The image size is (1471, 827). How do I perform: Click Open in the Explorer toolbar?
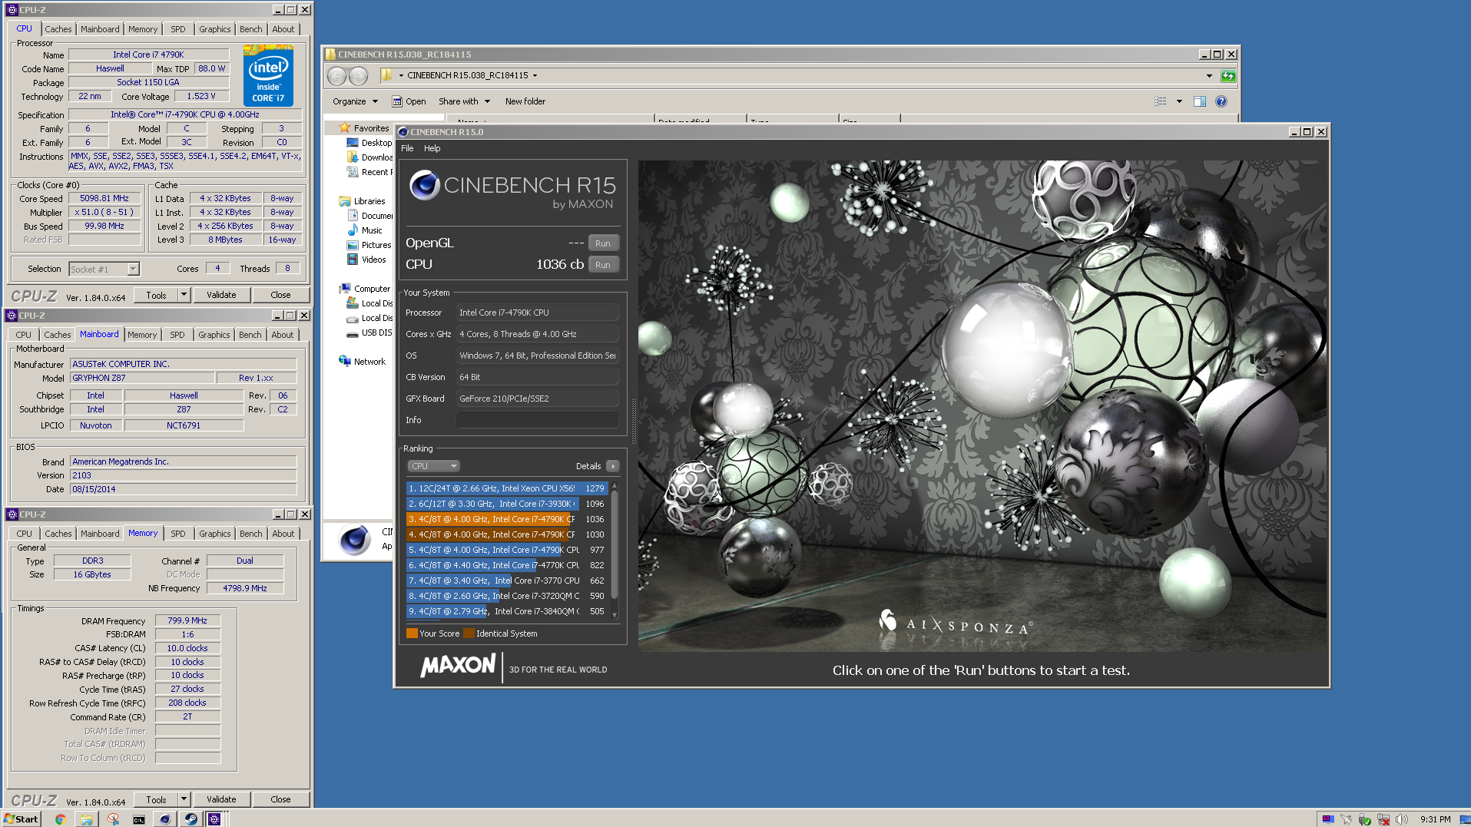point(409,101)
